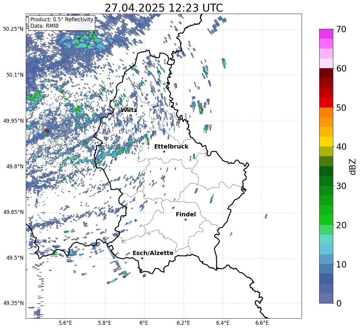The height and width of the screenshot is (329, 360).
Task: Click the longitude label 5.8°E
Action: [x=105, y=323]
